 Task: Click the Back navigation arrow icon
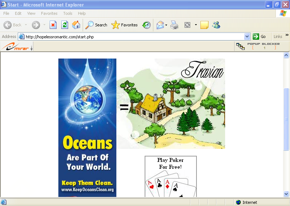pyautogui.click(x=8, y=25)
